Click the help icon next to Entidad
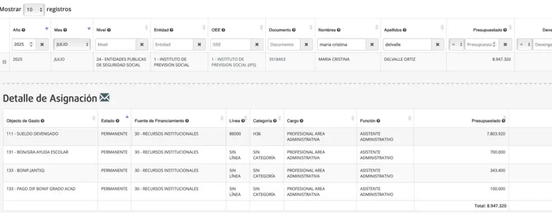Viewport: 552px width, 213px height. (x=171, y=30)
